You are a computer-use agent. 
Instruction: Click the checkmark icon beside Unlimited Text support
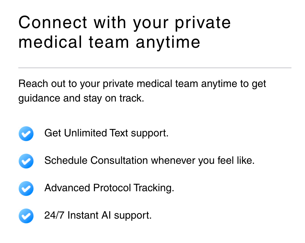[26, 134]
